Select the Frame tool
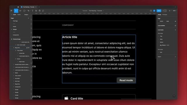Viewport: 187px width, 105px height. pos(20,11)
